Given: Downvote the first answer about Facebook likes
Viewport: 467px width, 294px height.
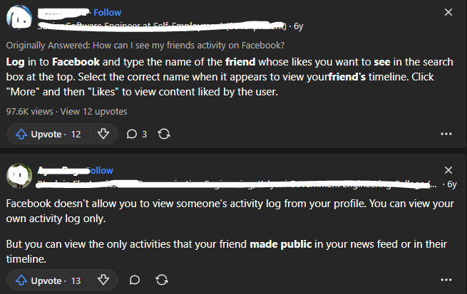Looking at the screenshot, I should [x=103, y=134].
